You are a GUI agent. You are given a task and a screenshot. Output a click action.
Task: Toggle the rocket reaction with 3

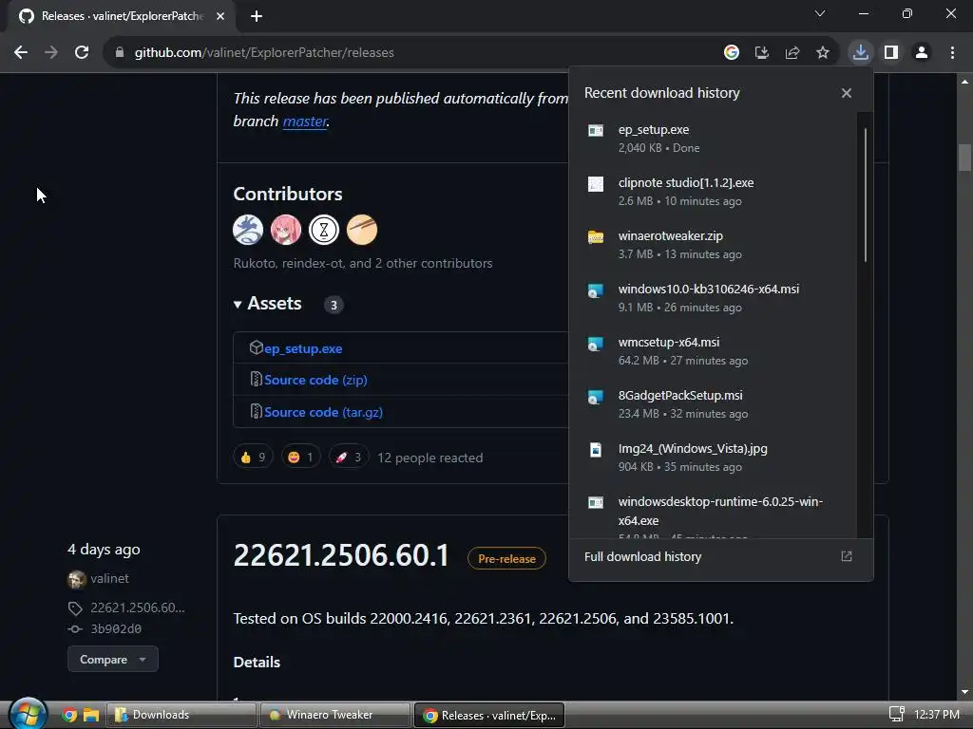[x=349, y=457]
